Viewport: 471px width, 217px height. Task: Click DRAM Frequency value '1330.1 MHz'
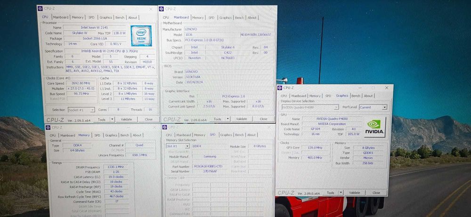pyautogui.click(x=116, y=167)
